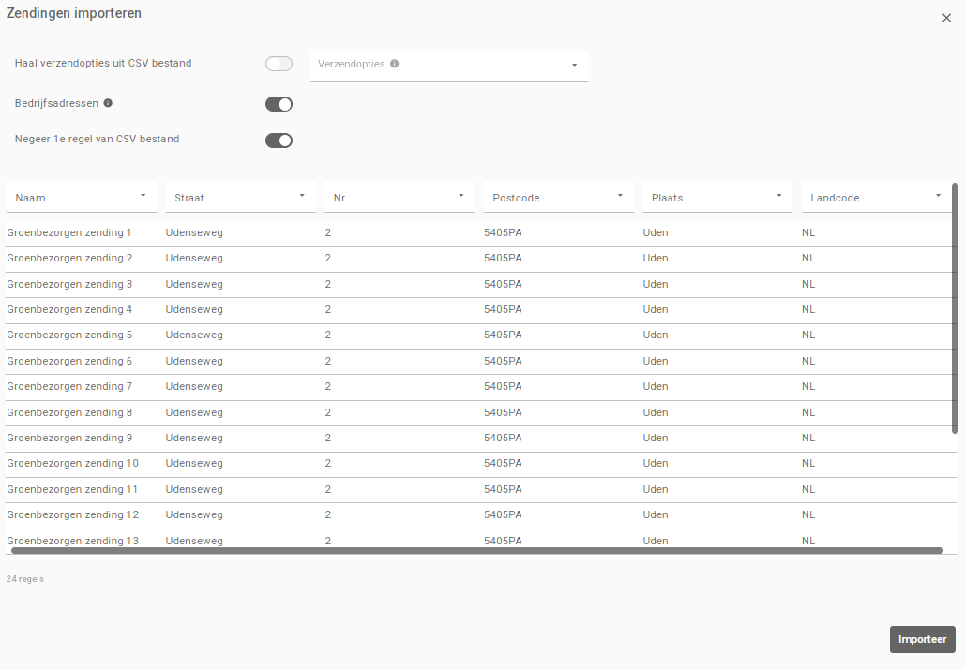
Task: Click the 'Groenbezorgen zending 7' row
Action: click(x=69, y=386)
